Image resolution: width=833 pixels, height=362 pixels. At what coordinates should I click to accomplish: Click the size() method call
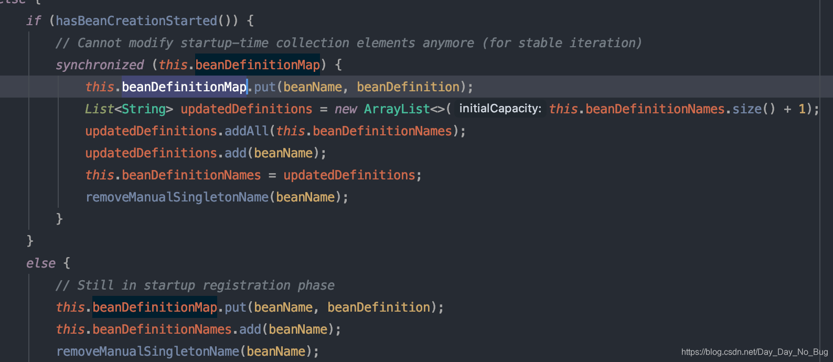click(754, 109)
